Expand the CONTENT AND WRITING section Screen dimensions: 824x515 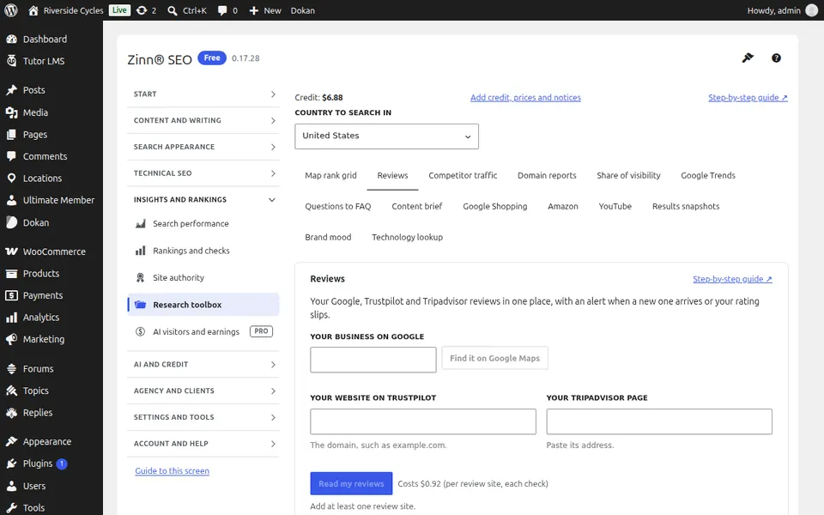pos(204,120)
